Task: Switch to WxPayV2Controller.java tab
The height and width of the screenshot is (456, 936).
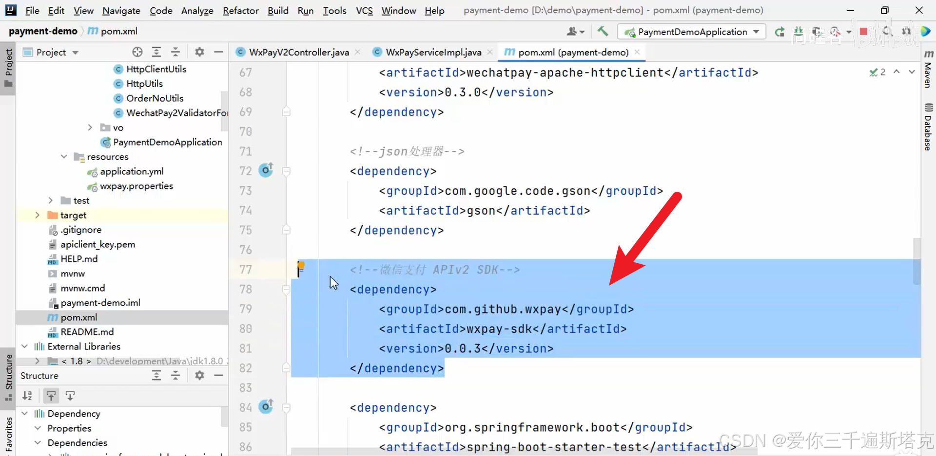Action: (298, 52)
